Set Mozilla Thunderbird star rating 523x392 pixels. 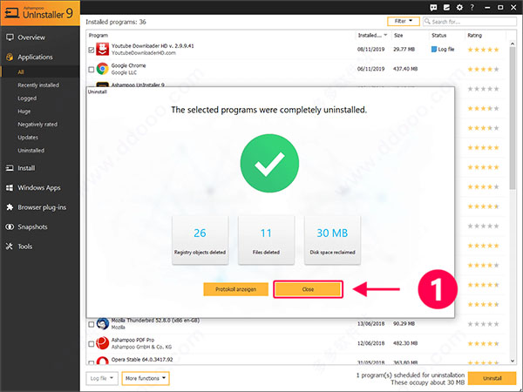pyautogui.click(x=483, y=324)
